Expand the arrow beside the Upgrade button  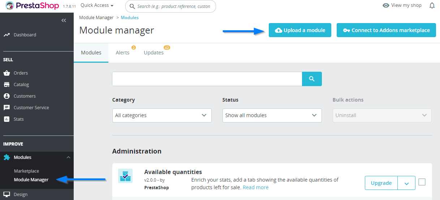point(406,183)
